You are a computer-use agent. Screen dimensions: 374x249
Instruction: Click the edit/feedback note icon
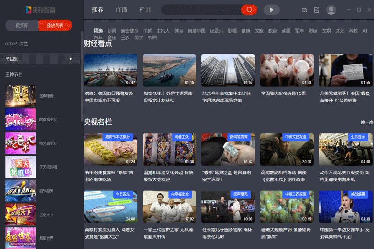[317, 10]
